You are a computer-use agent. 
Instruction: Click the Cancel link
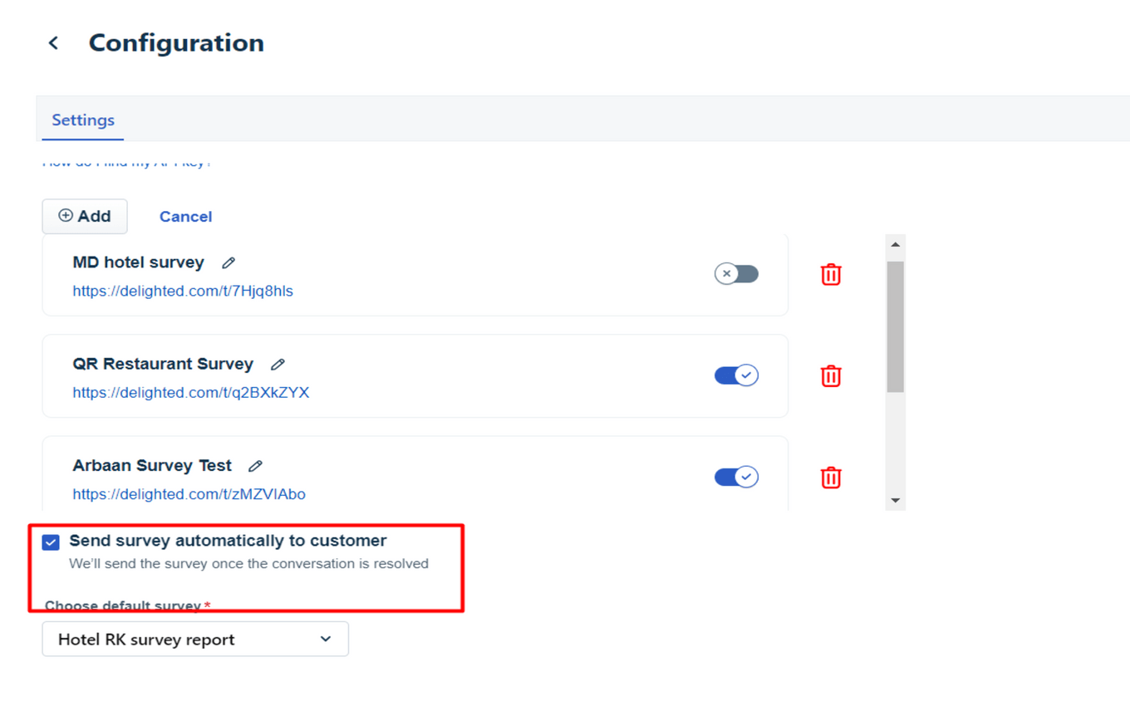185,216
